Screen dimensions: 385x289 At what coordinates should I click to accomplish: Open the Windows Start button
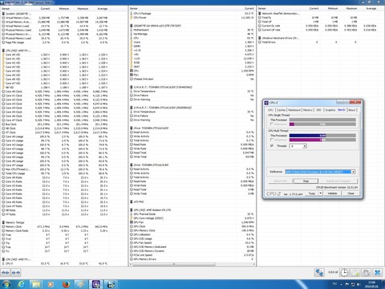pyautogui.click(x=6, y=284)
